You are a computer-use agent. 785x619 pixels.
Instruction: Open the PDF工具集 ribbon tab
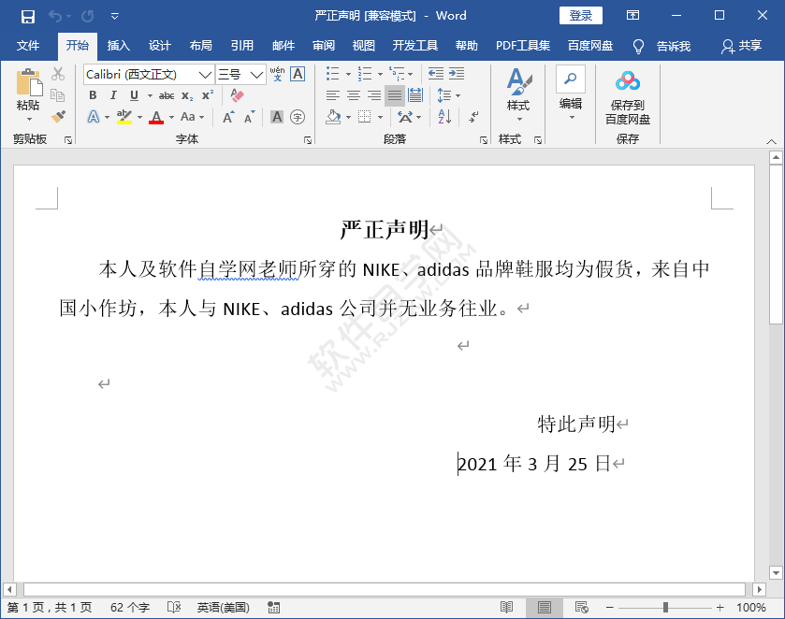coord(526,45)
